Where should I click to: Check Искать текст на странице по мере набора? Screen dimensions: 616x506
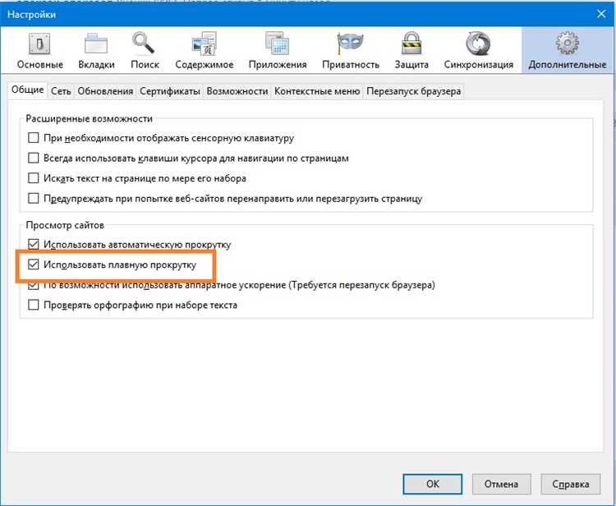coord(34,178)
